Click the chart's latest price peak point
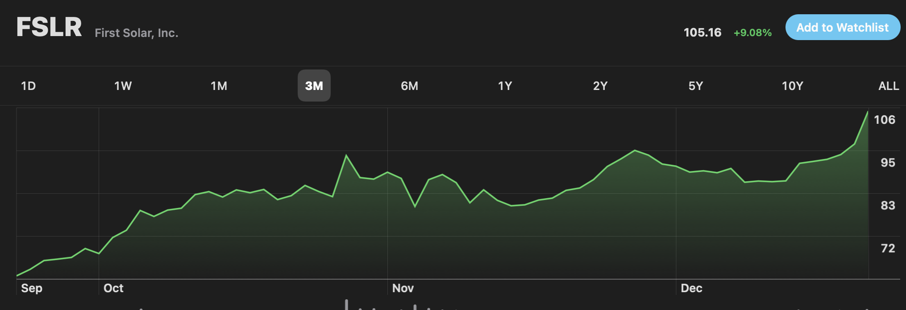Image resolution: width=906 pixels, height=310 pixels. click(868, 112)
